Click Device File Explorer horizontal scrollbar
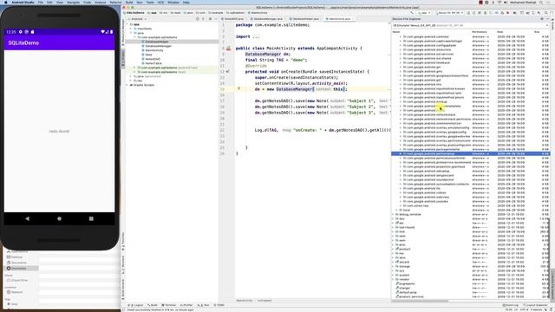The height and width of the screenshot is (312, 555). point(420,301)
